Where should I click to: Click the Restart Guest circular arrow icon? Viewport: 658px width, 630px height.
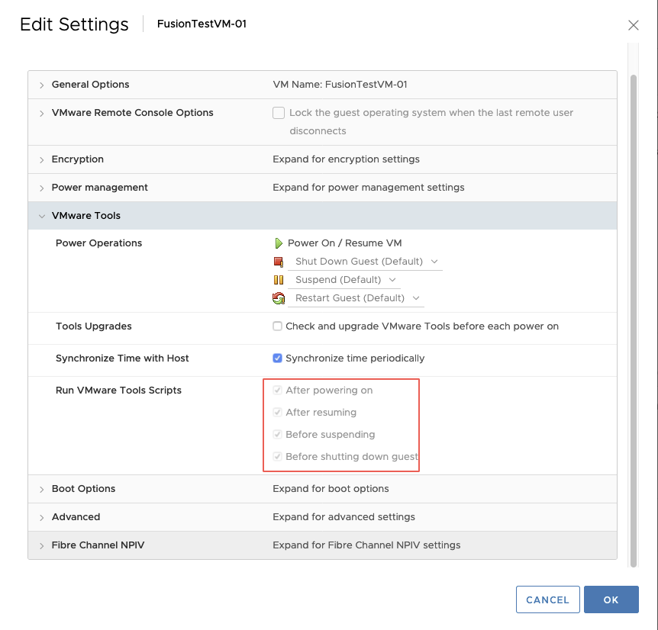point(278,298)
